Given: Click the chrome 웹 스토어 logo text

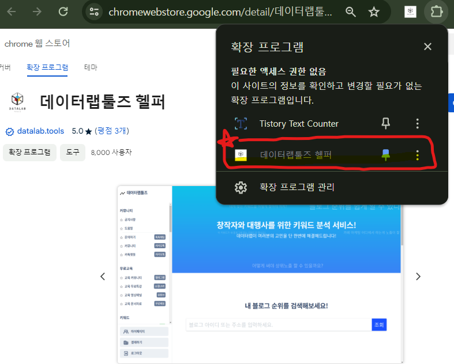Looking at the screenshot, I should tap(37, 44).
